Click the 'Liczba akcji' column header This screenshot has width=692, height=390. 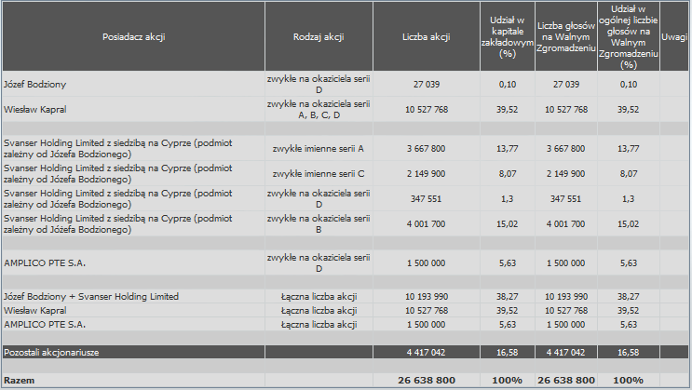pos(427,36)
